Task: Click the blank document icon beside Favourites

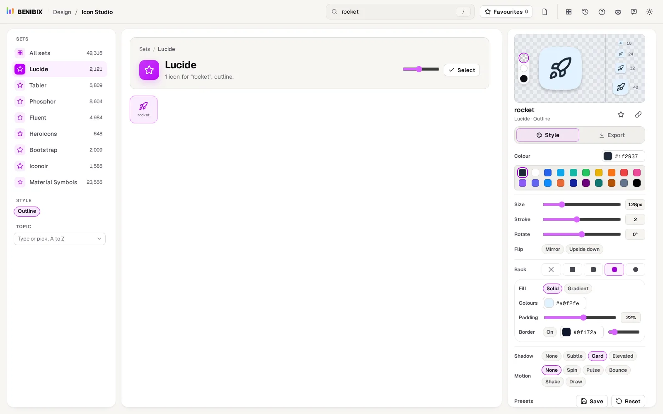Action: click(x=544, y=12)
